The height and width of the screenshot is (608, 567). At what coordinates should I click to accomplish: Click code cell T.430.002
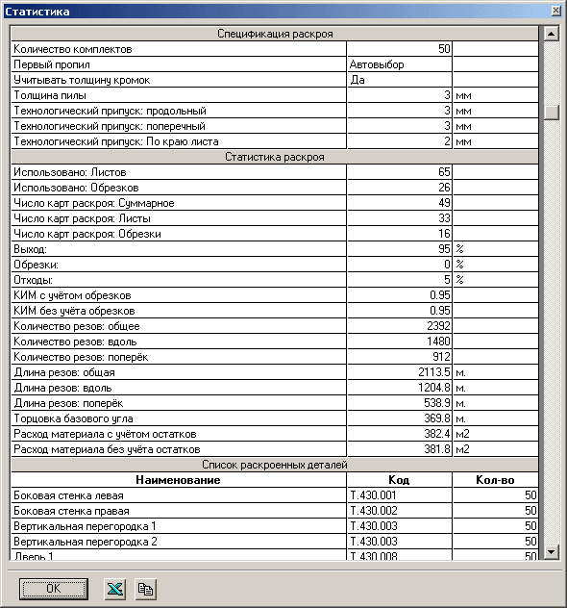coord(399,511)
